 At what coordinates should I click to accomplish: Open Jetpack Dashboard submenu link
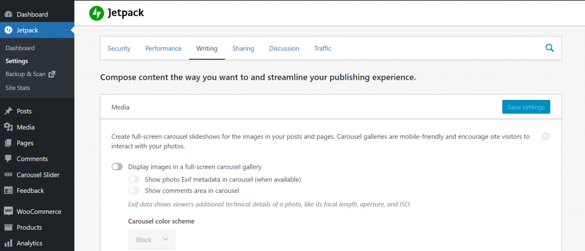[x=20, y=48]
